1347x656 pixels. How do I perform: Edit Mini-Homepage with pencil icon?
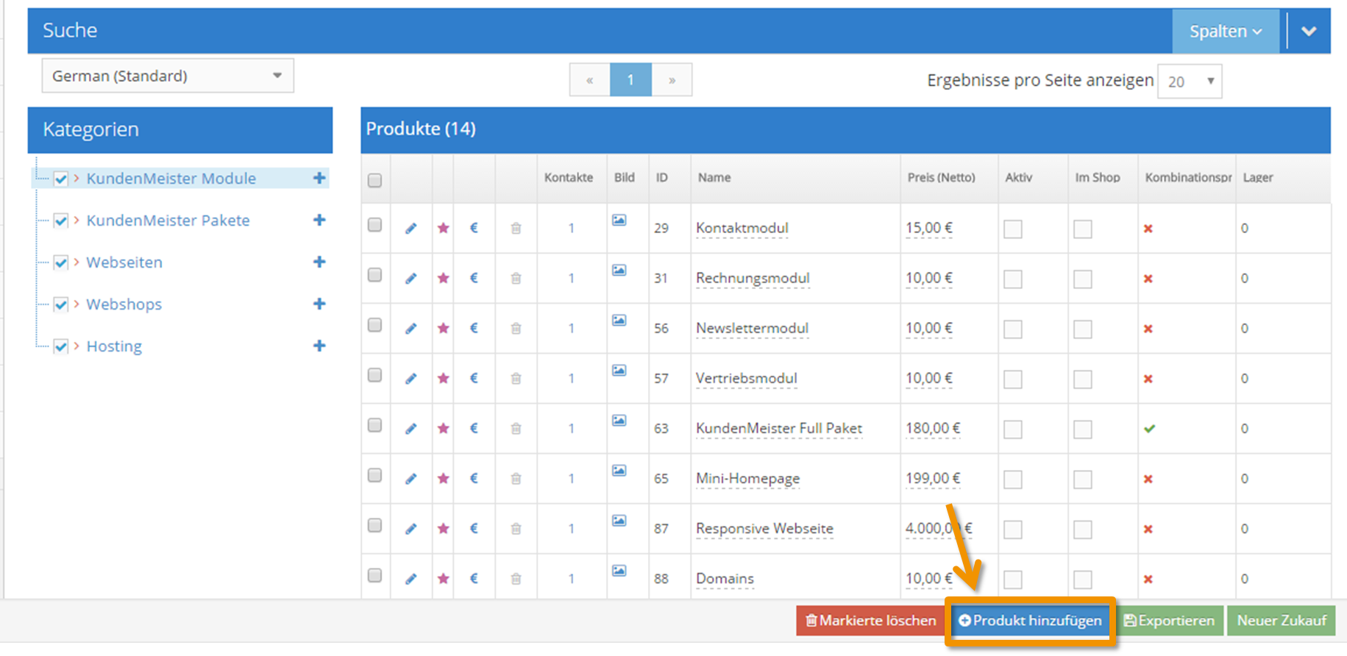click(411, 478)
